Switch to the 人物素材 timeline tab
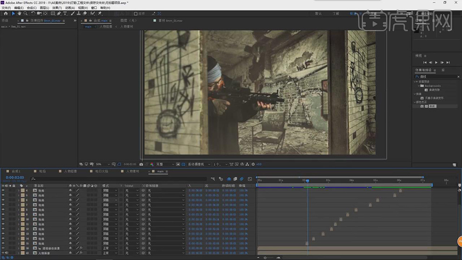 pyautogui.click(x=132, y=171)
